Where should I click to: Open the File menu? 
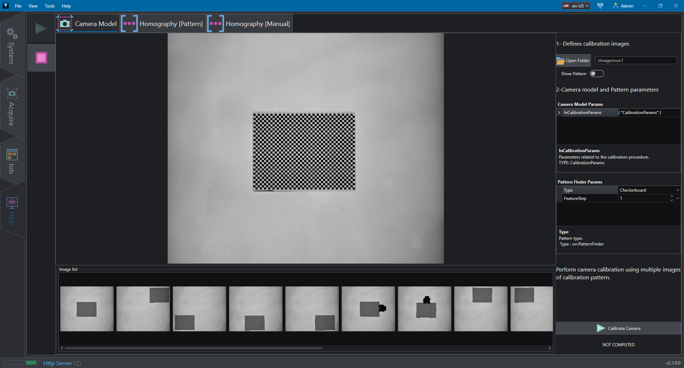pyautogui.click(x=18, y=6)
